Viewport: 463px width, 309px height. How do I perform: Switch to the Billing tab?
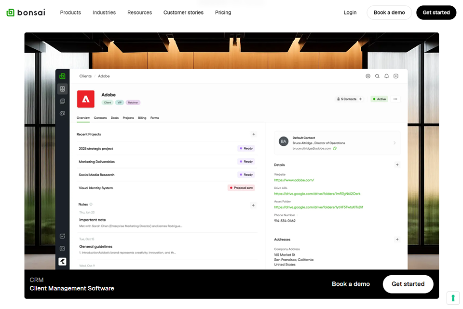click(142, 118)
